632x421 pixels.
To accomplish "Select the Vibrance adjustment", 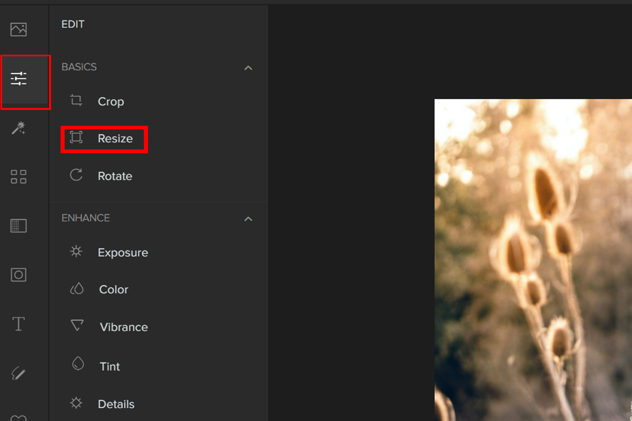I will click(123, 327).
